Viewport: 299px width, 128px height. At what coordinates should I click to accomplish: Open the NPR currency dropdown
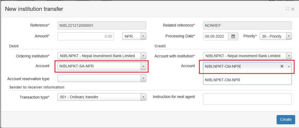point(134,36)
